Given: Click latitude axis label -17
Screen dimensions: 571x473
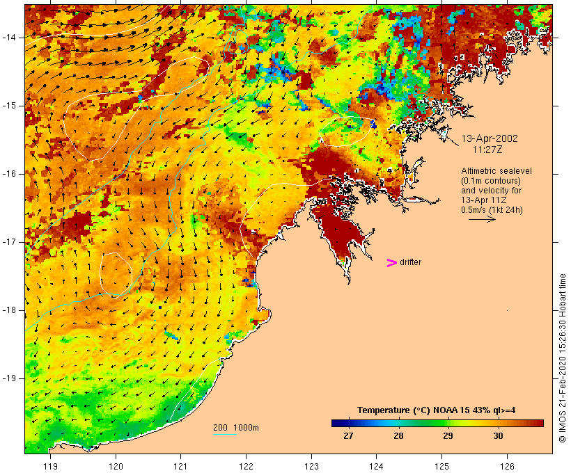Looking at the screenshot, I should pos(9,242).
